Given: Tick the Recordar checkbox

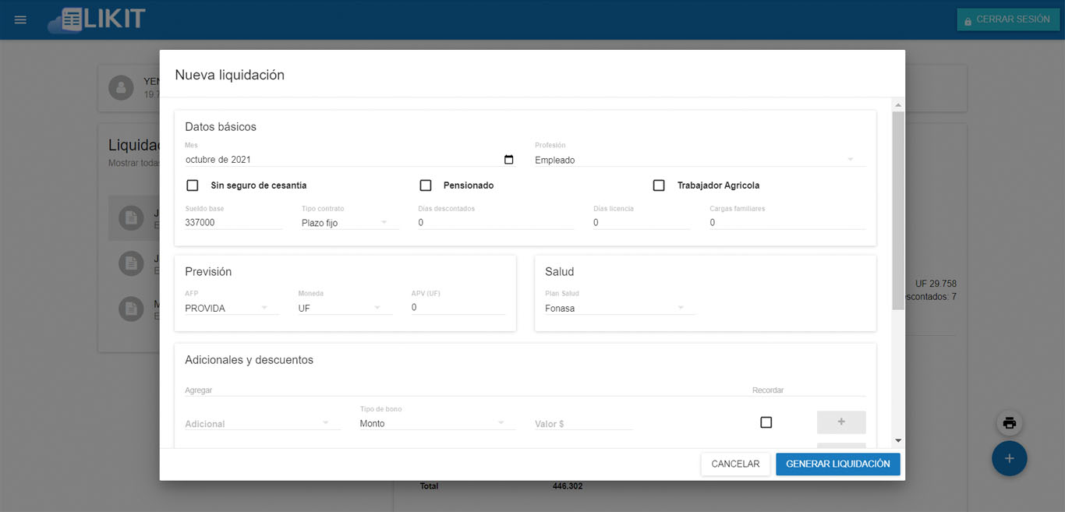Looking at the screenshot, I should (x=766, y=422).
